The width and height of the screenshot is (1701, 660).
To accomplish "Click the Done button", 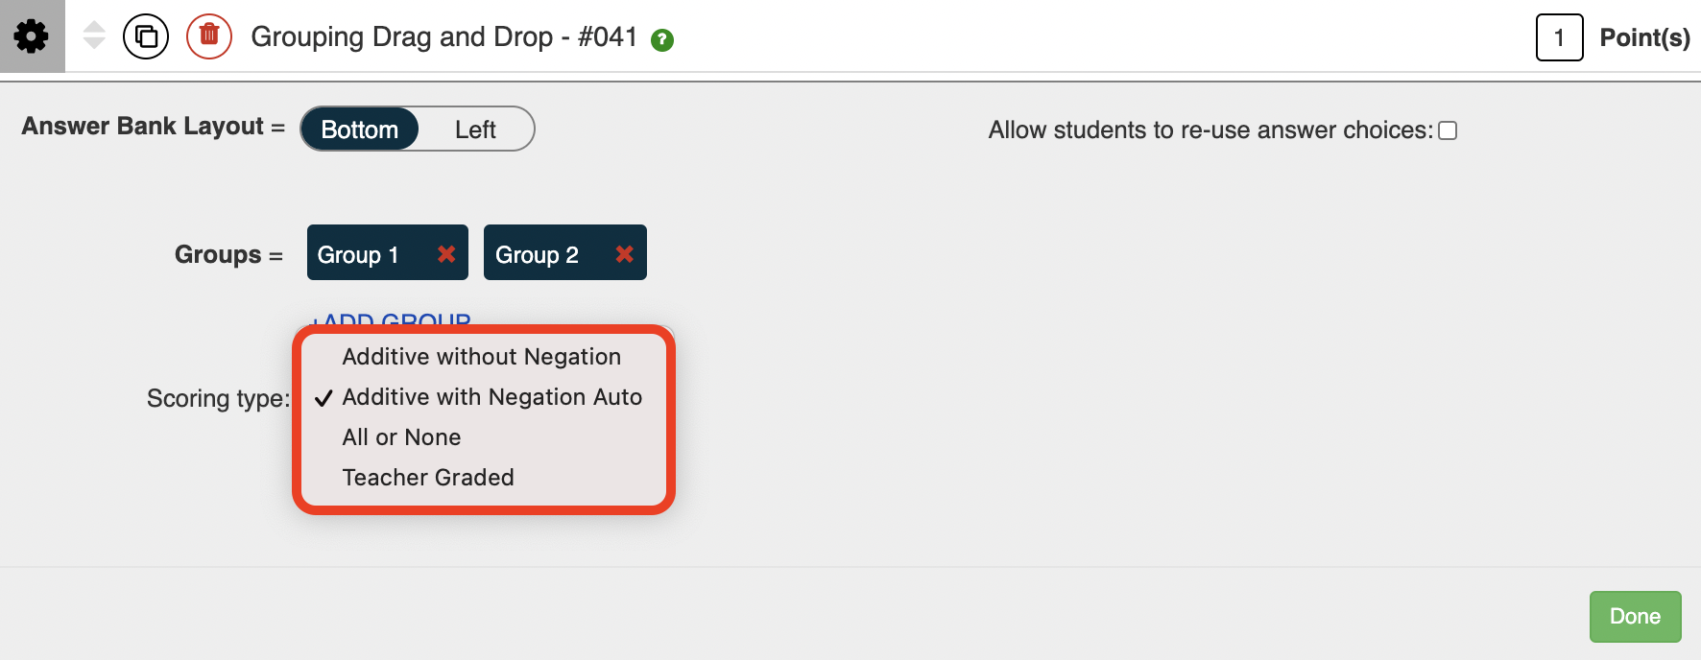I will [1635, 616].
